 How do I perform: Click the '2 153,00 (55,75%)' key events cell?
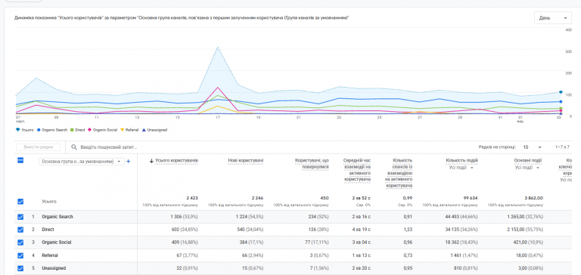[x=525, y=230]
